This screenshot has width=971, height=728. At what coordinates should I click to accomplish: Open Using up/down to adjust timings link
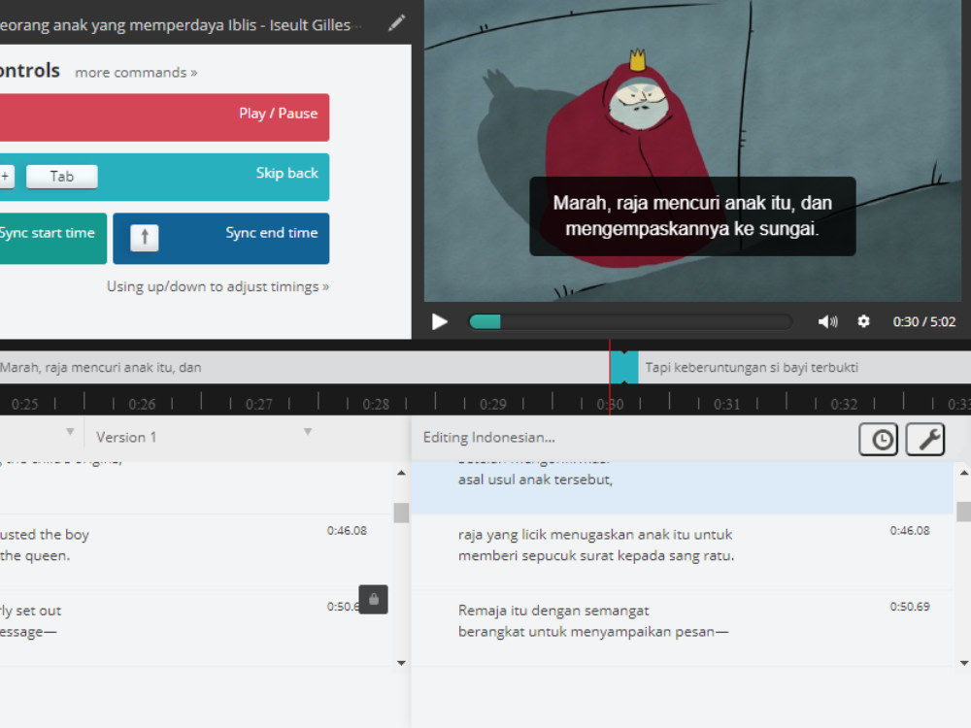(x=218, y=286)
